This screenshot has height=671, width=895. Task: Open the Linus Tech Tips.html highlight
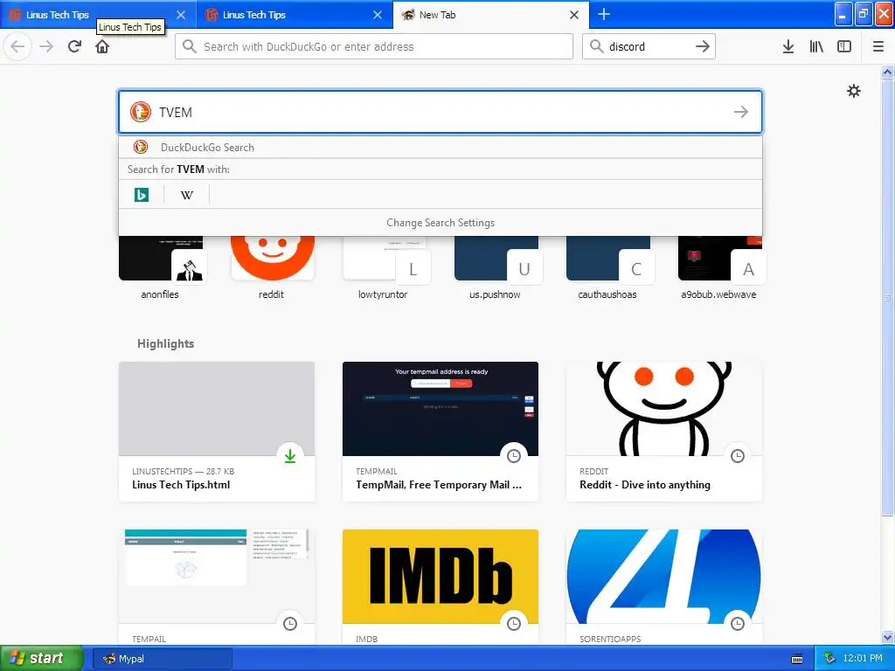coord(217,432)
